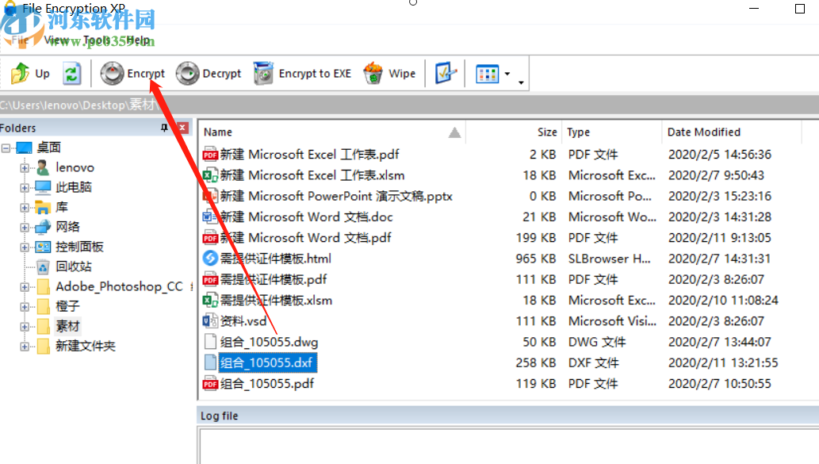Screen dimensions: 819x464
Task: Select 桌面 in folder tree
Action: click(48, 148)
